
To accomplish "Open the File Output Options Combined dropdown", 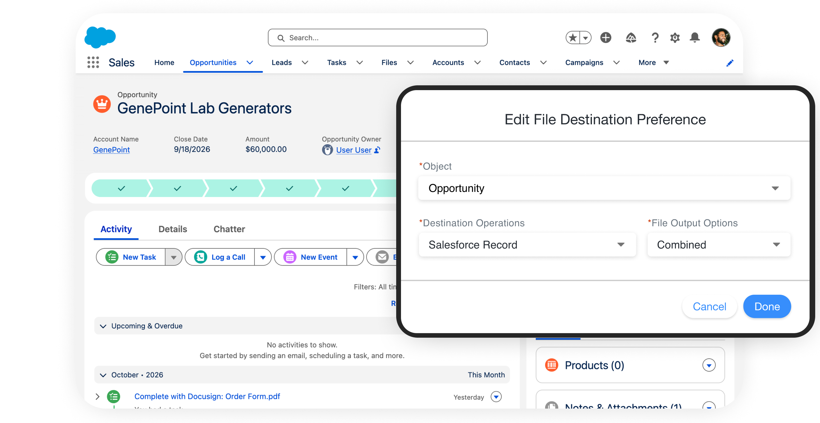I will 719,245.
